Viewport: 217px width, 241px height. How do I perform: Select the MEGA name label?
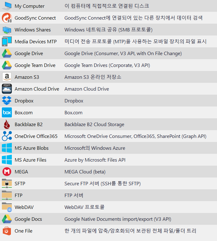(21, 172)
